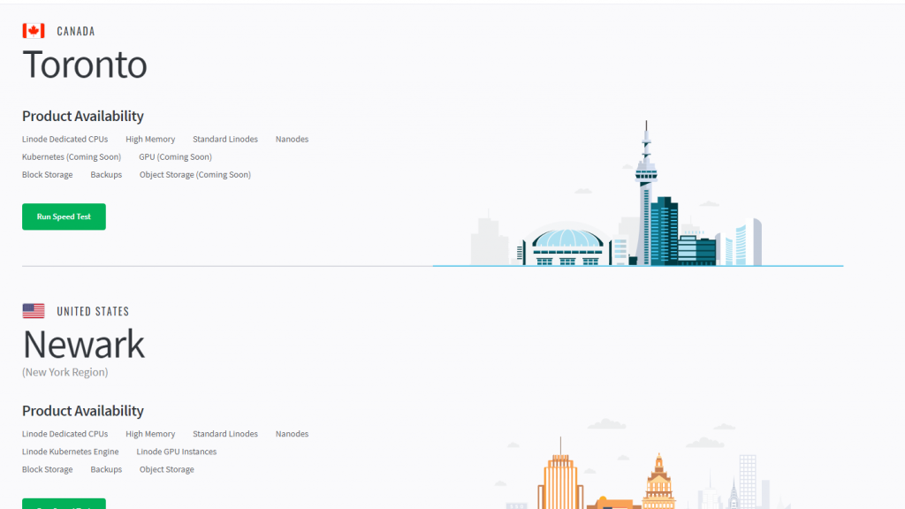
Task: Click Linode GPU Instances text
Action: click(177, 452)
